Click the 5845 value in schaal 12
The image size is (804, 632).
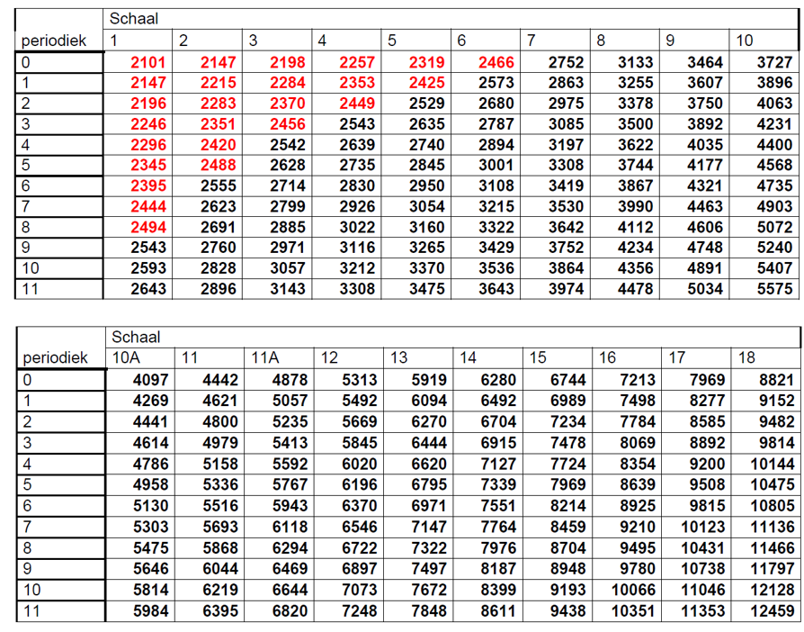[359, 443]
